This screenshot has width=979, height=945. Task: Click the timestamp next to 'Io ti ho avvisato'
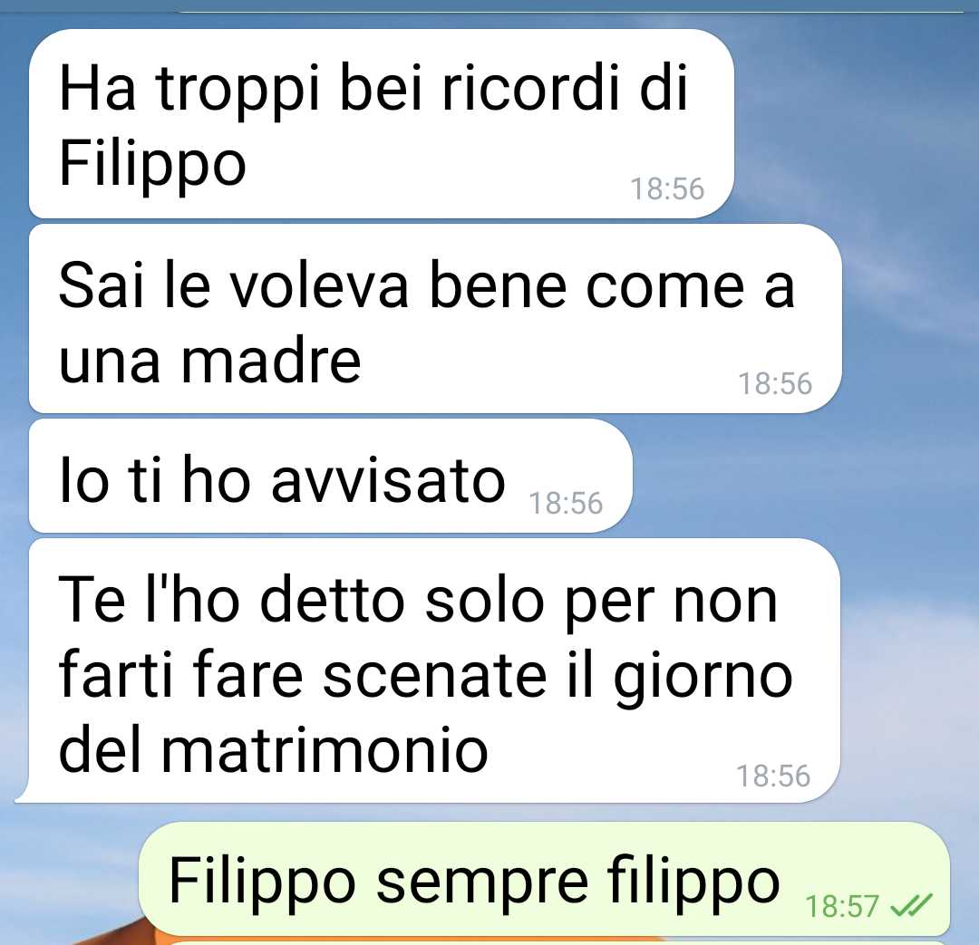click(566, 503)
